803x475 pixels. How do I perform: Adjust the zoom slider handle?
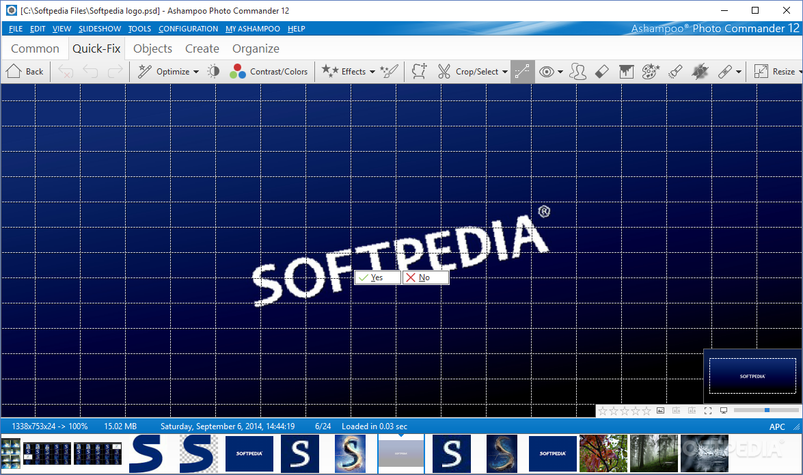(767, 410)
